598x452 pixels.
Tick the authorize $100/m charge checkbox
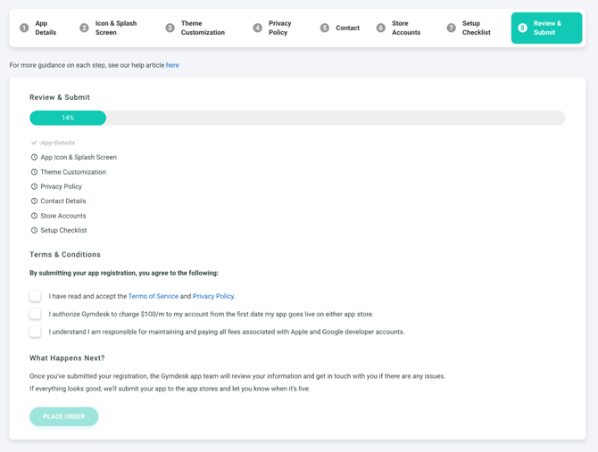click(x=35, y=314)
